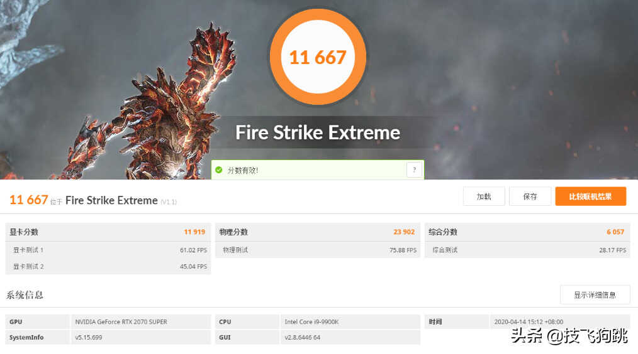Open the question mark help button

coord(414,169)
